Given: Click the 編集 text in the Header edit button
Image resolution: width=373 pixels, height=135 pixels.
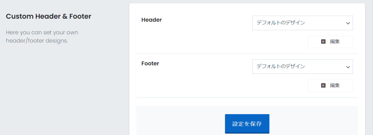Looking at the screenshot, I should (x=335, y=42).
